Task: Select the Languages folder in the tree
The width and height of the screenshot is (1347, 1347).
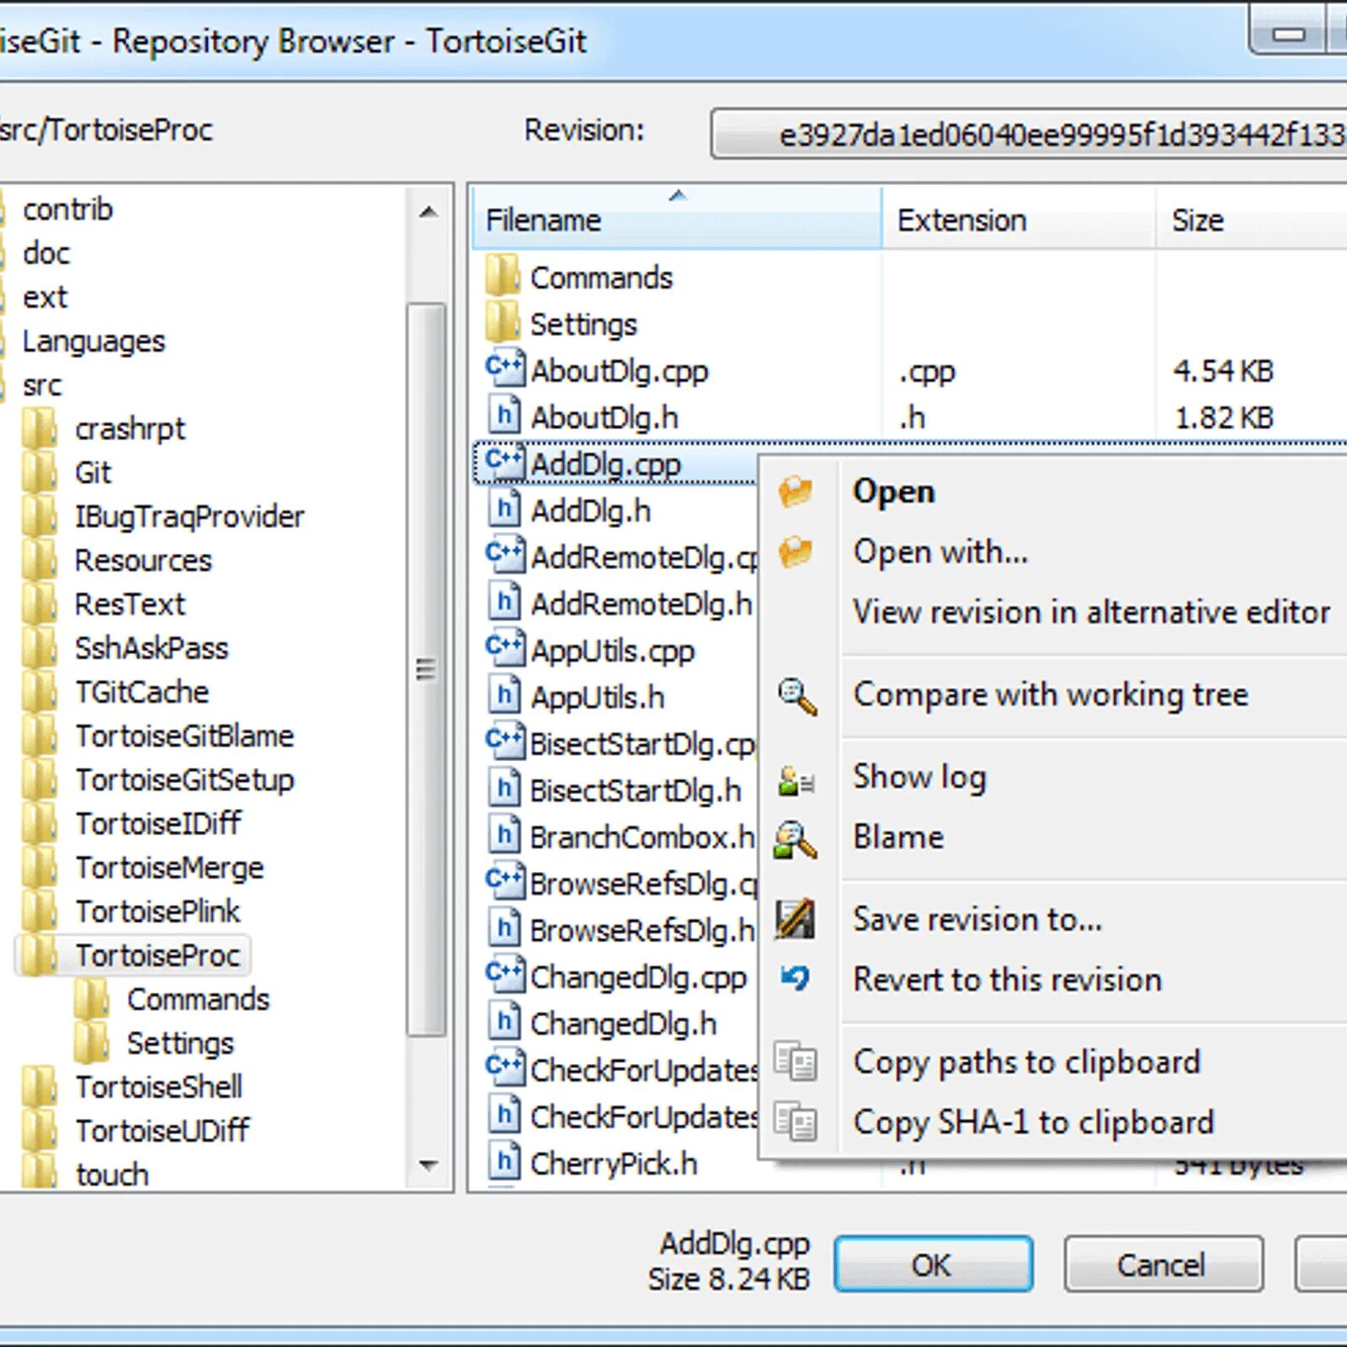Action: (x=93, y=341)
